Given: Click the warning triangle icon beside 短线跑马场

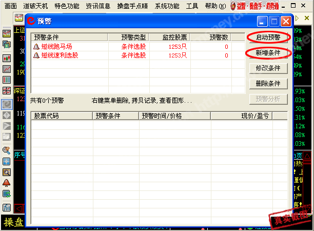Looking at the screenshot, I should point(36,47).
